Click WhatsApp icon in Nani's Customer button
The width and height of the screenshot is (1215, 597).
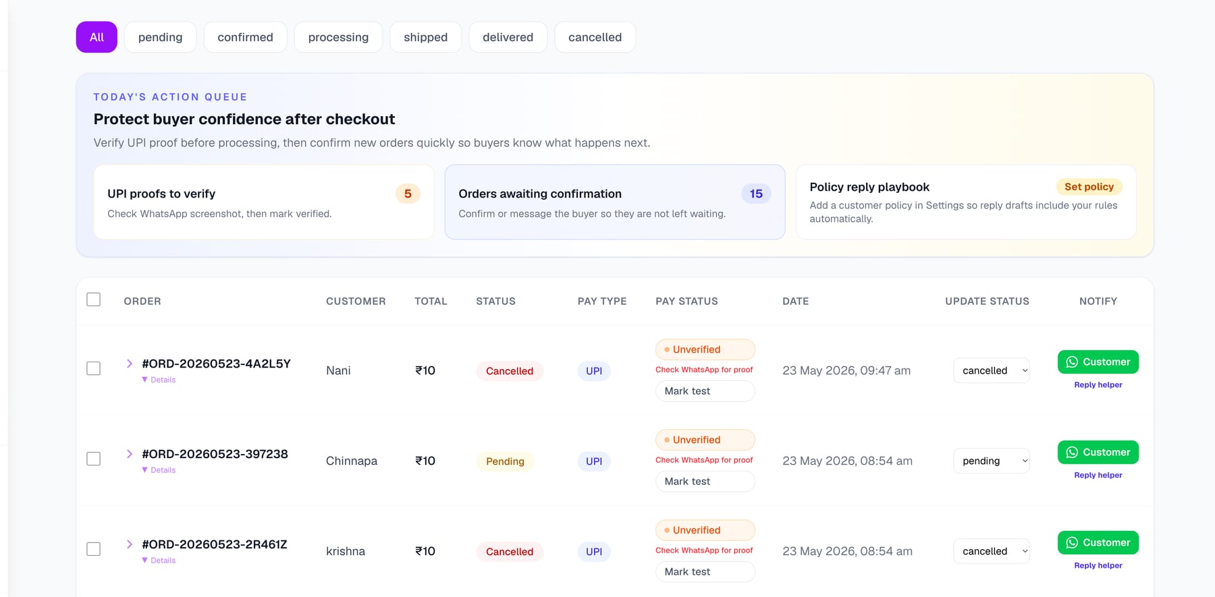(1072, 362)
